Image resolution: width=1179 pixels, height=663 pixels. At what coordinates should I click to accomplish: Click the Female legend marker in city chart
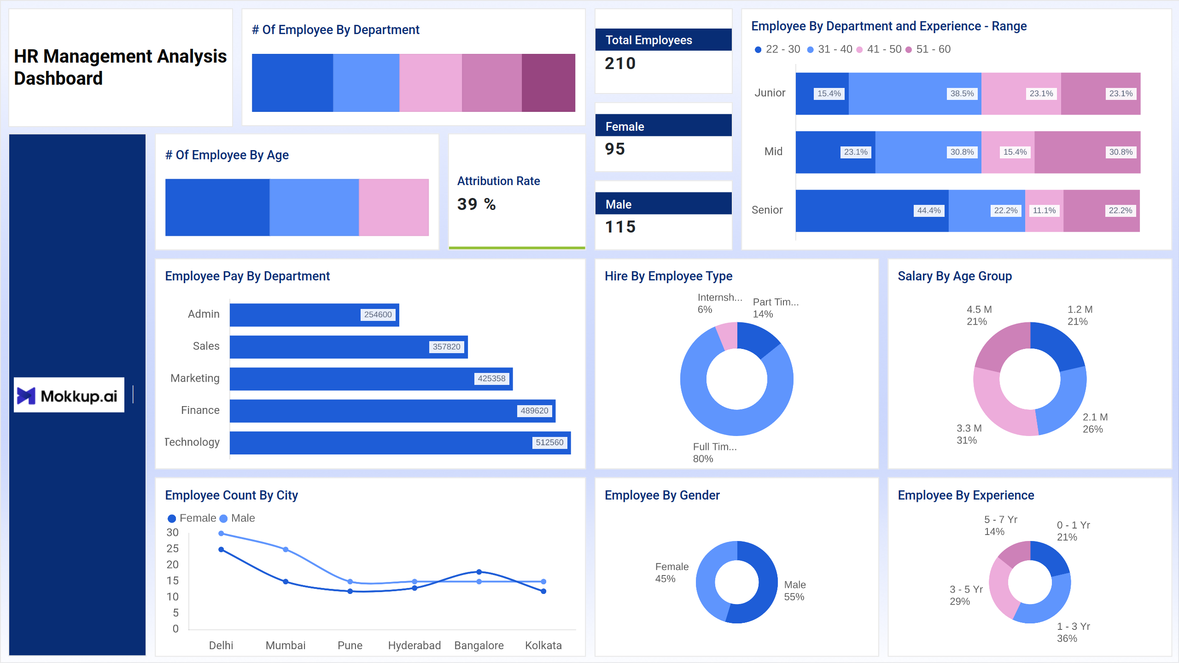tap(172, 518)
